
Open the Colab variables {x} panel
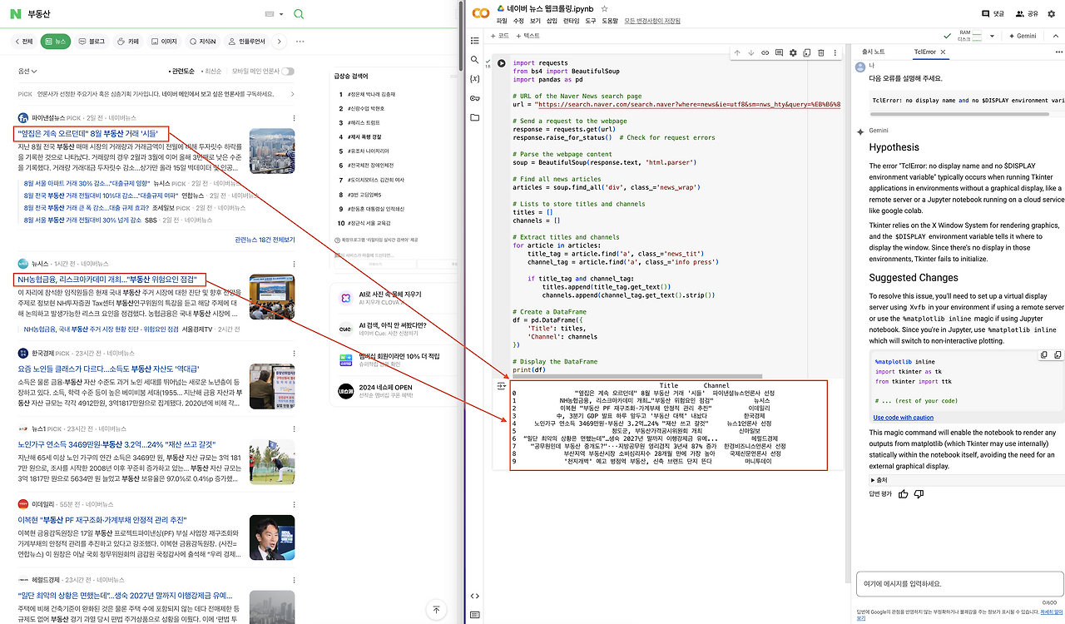click(475, 79)
